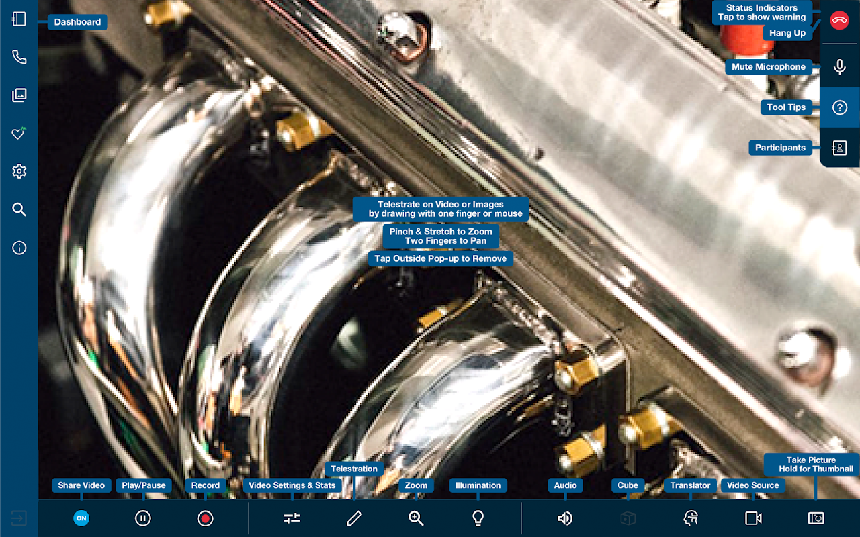Hang up the call with red button
The image size is (860, 537).
click(839, 20)
